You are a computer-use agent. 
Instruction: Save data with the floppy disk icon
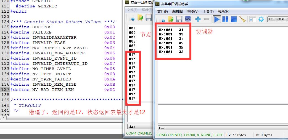click(179, 19)
